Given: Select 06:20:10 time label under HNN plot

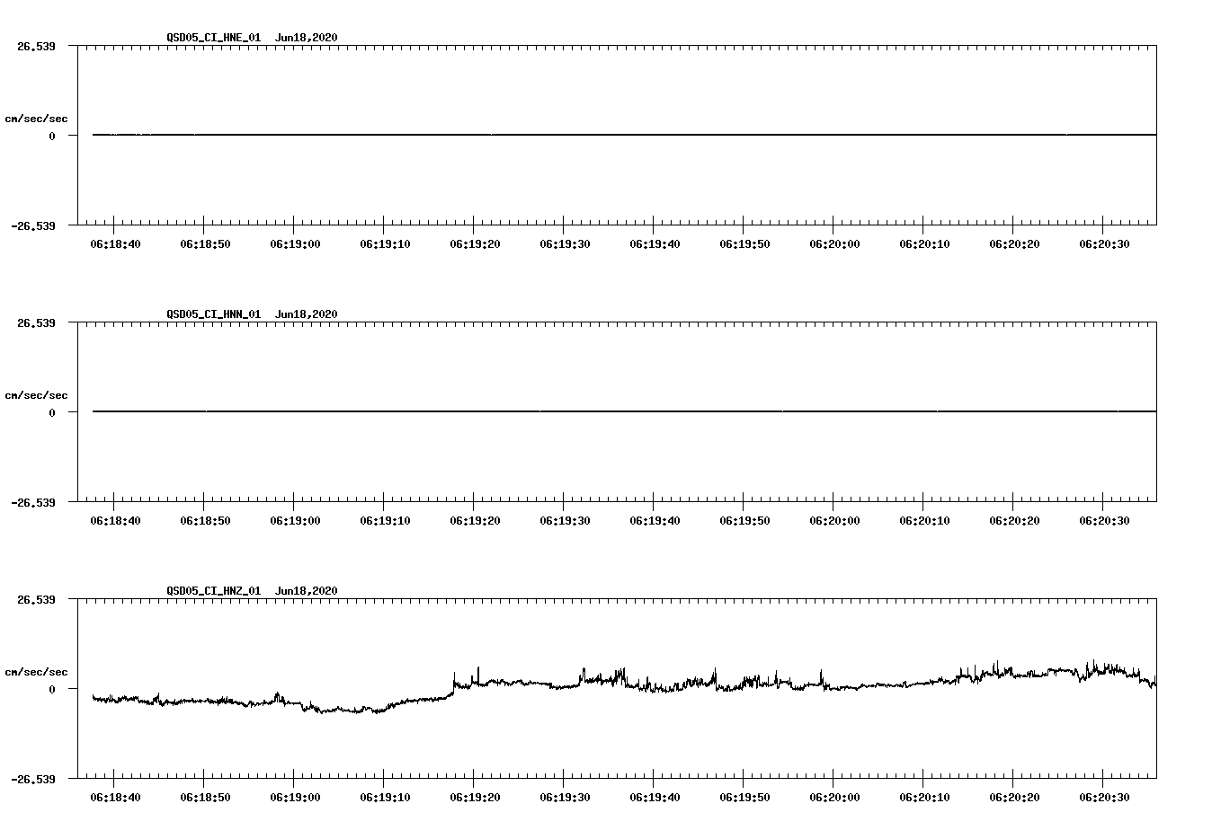Looking at the screenshot, I should pos(924,521).
